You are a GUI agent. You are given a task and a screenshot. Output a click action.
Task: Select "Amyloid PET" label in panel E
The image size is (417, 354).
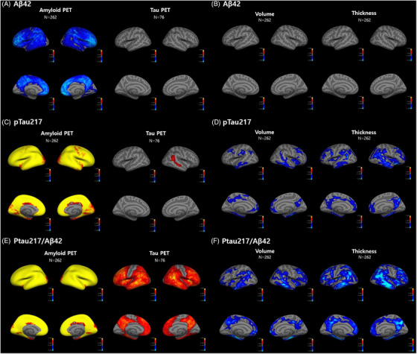pyautogui.click(x=60, y=253)
